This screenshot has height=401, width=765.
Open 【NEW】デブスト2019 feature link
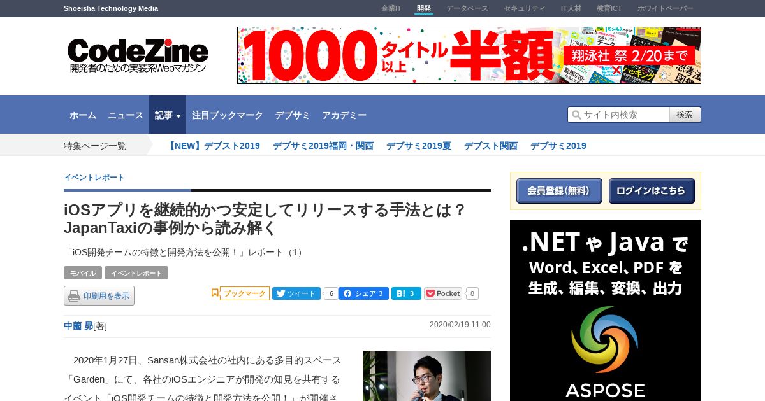tap(213, 146)
